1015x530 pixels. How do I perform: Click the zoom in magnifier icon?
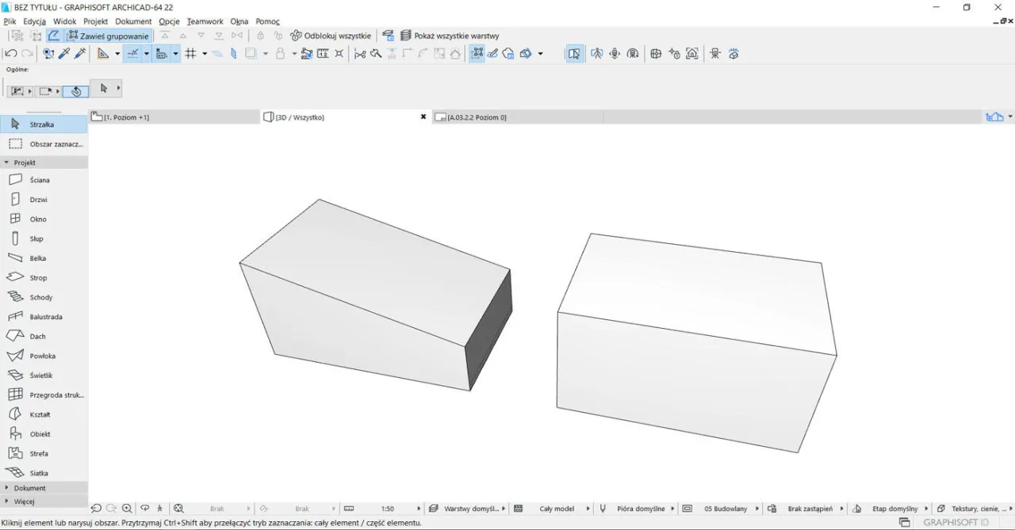(x=127, y=509)
